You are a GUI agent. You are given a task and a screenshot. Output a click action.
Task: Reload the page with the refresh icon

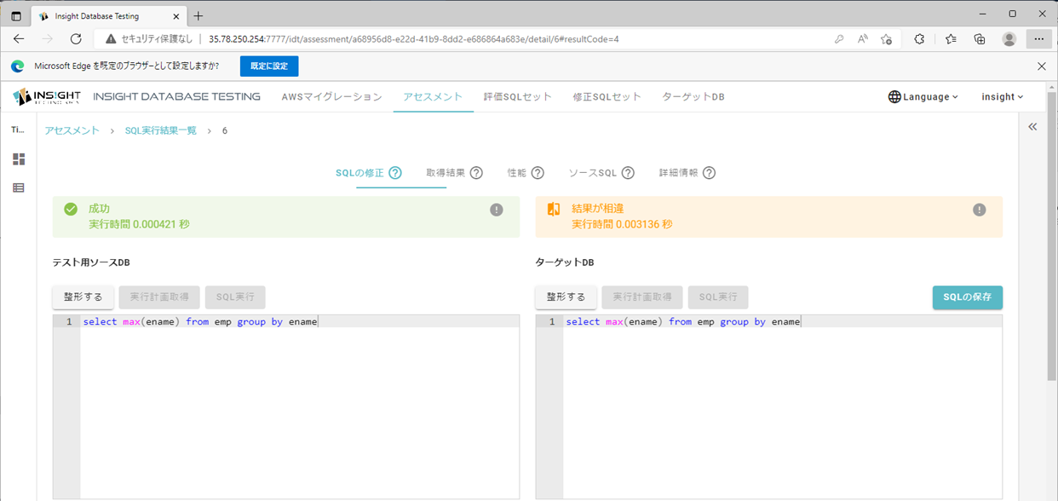tap(76, 38)
